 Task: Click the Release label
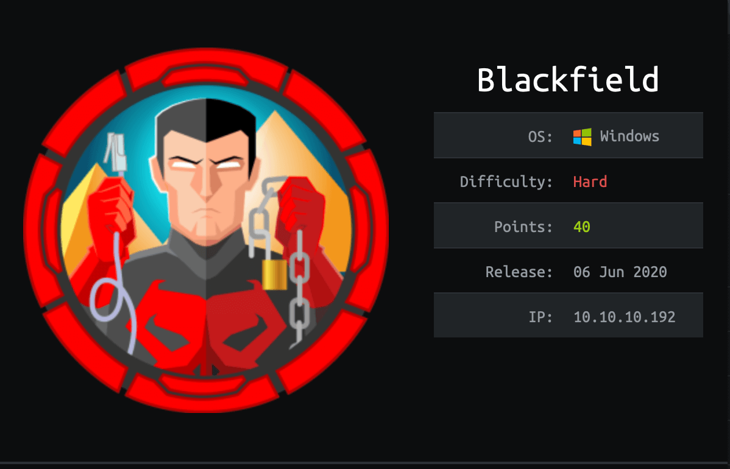[x=519, y=272]
